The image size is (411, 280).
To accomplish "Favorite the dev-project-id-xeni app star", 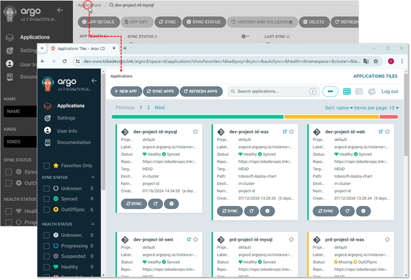I will pos(195,239).
